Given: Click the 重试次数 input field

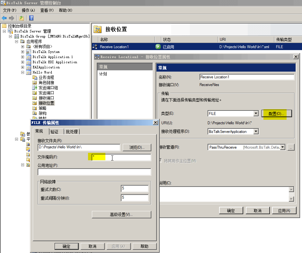Looking at the screenshot, I should coord(135,188).
